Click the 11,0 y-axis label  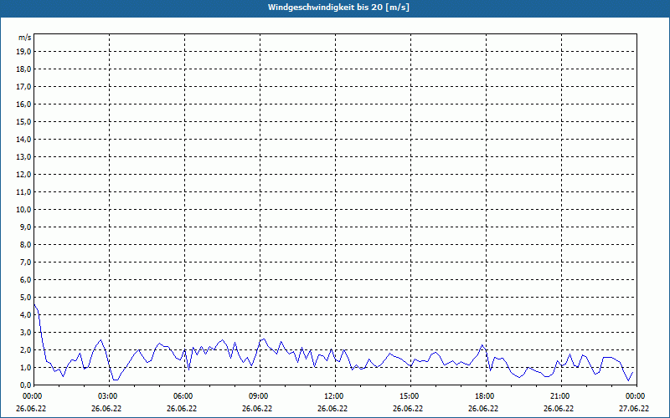click(23, 192)
